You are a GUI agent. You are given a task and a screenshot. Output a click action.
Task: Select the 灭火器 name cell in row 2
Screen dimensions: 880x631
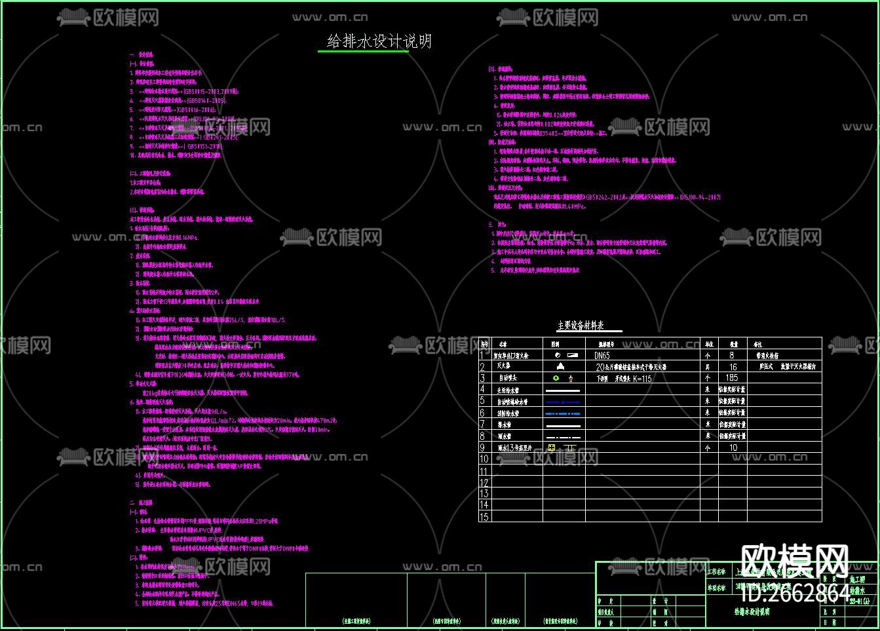click(504, 367)
